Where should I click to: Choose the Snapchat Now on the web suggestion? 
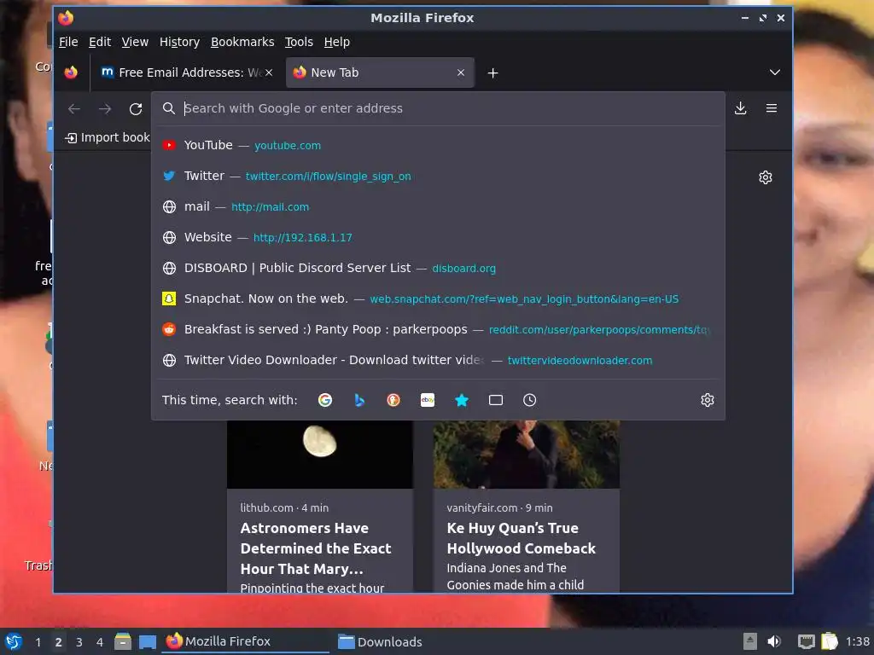(x=438, y=299)
